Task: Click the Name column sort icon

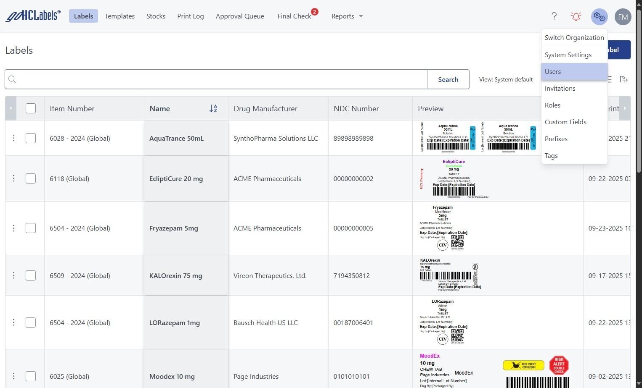Action: coord(213,109)
